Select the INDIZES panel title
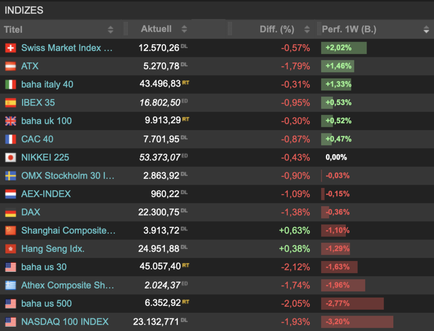The height and width of the screenshot is (331, 434). (x=24, y=10)
